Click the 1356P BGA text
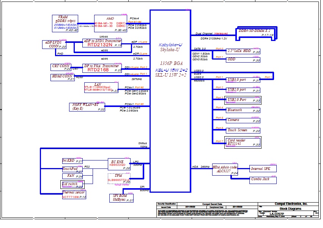Viewport: 323px width, 228px height. [172, 63]
